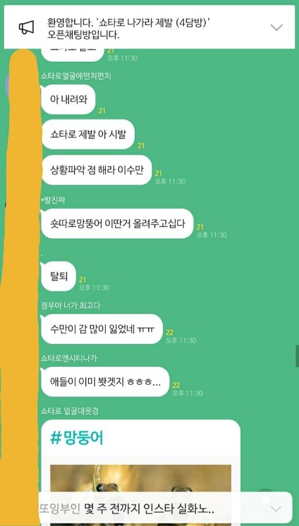
Task: Expand the bottom message preview chevron
Action: [x=276, y=509]
